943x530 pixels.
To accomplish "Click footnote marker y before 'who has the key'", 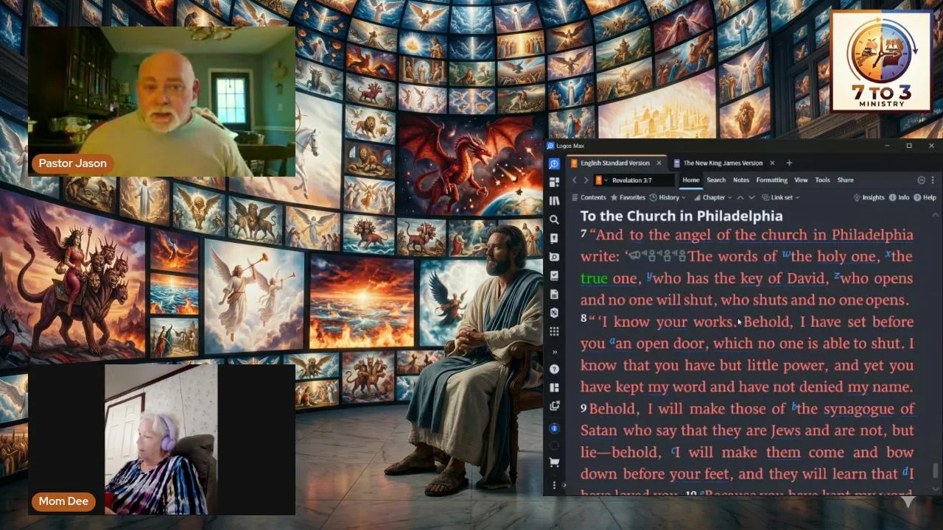I will click(649, 276).
